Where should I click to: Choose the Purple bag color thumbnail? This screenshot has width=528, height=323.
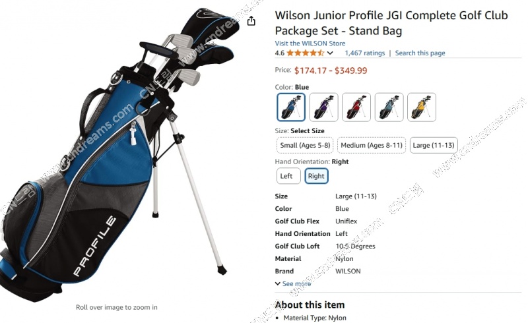pyautogui.click(x=323, y=107)
